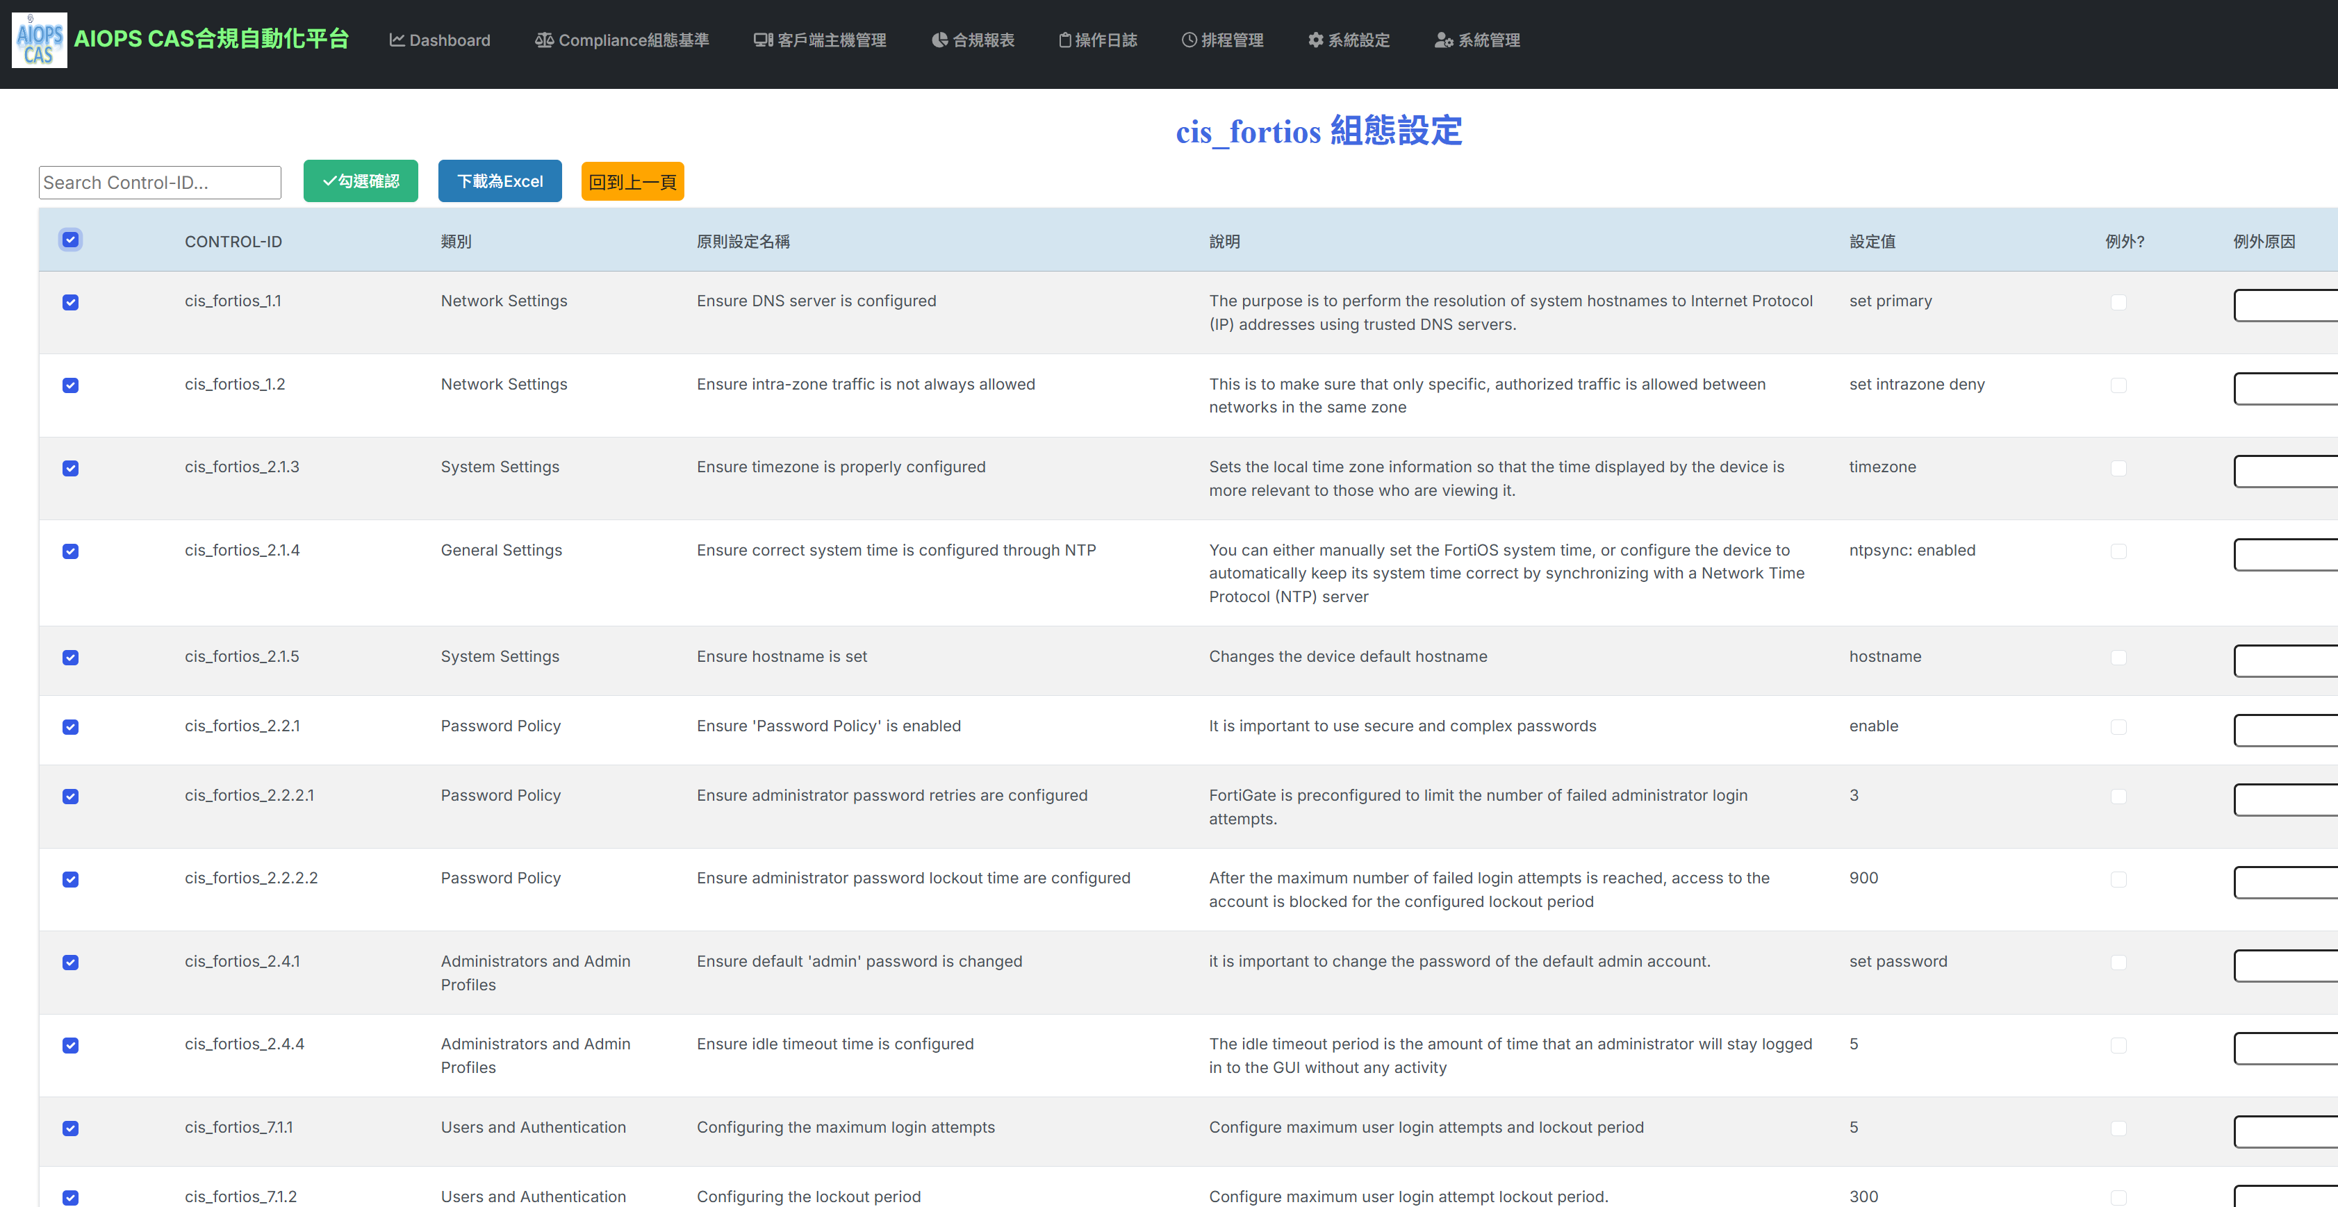Click the Compliance組態基準 scale icon
Image resolution: width=2338 pixels, height=1207 pixels.
543,40
